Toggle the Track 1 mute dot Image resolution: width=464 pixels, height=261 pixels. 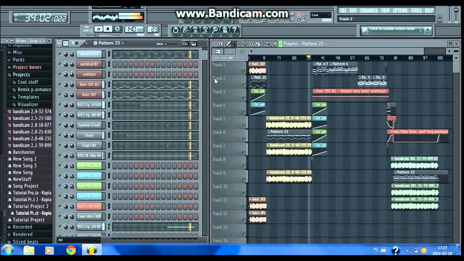(x=244, y=71)
